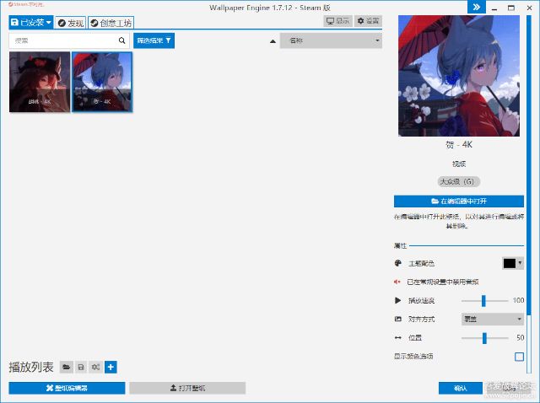Click the position value 50
The height and width of the screenshot is (403, 540).
[x=521, y=337]
